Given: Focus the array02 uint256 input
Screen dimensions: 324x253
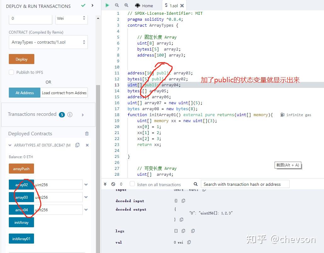Looking at the screenshot, I should tap(58, 185).
